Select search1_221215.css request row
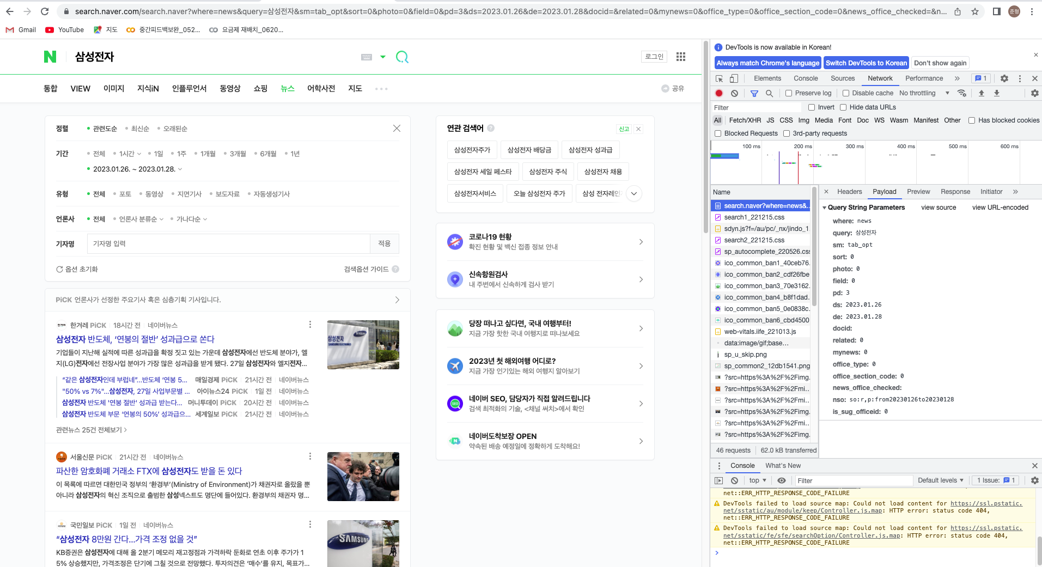 [760, 217]
